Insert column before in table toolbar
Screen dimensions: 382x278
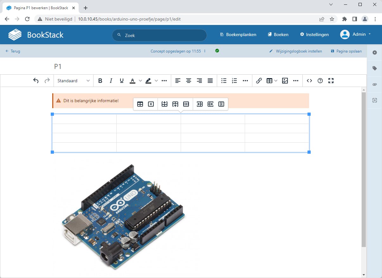pos(200,104)
